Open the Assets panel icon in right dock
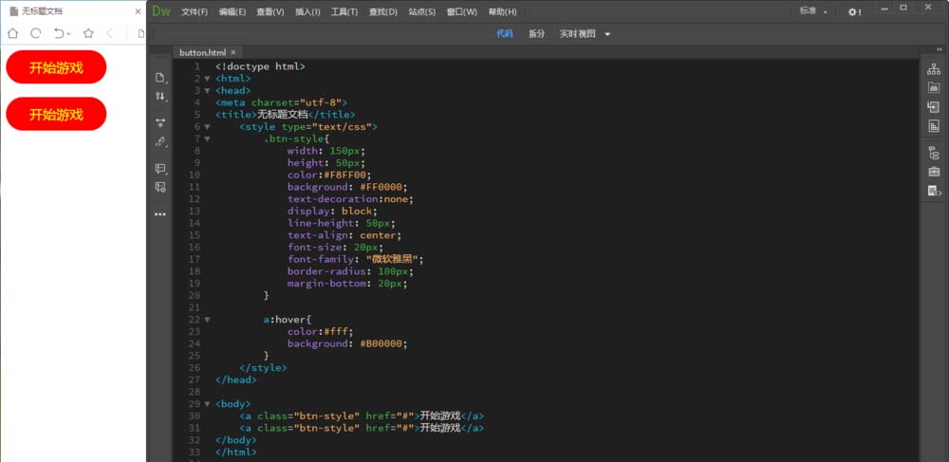The height and width of the screenshot is (462, 949). pos(934,87)
